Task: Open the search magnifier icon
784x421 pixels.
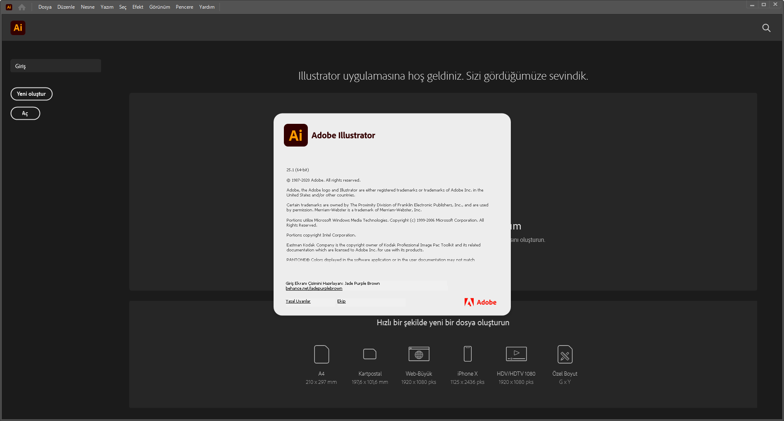Action: (766, 28)
